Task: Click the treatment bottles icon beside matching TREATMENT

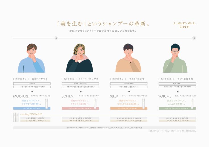Action: tap(16, 117)
